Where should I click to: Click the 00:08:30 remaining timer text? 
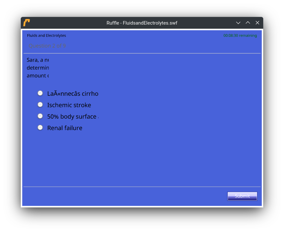(240, 35)
